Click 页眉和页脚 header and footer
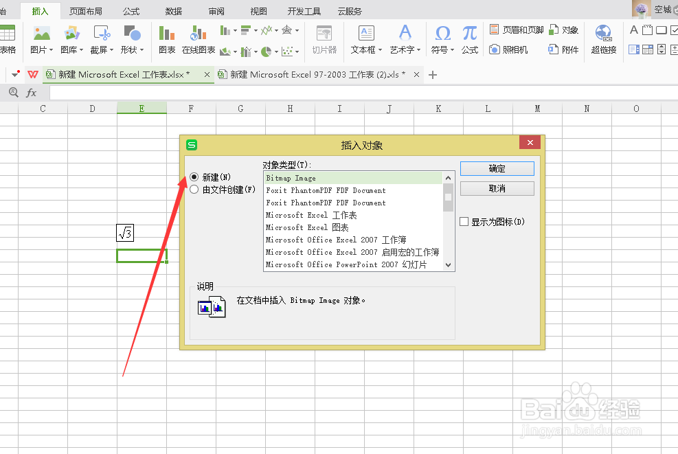678x454 pixels. 517,30
